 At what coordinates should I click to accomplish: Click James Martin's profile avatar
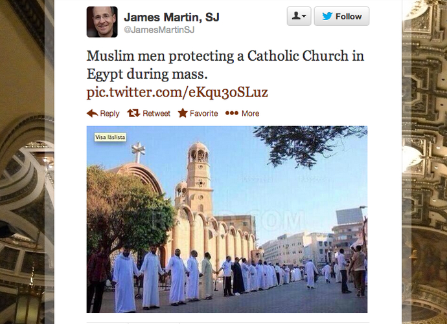(x=102, y=22)
